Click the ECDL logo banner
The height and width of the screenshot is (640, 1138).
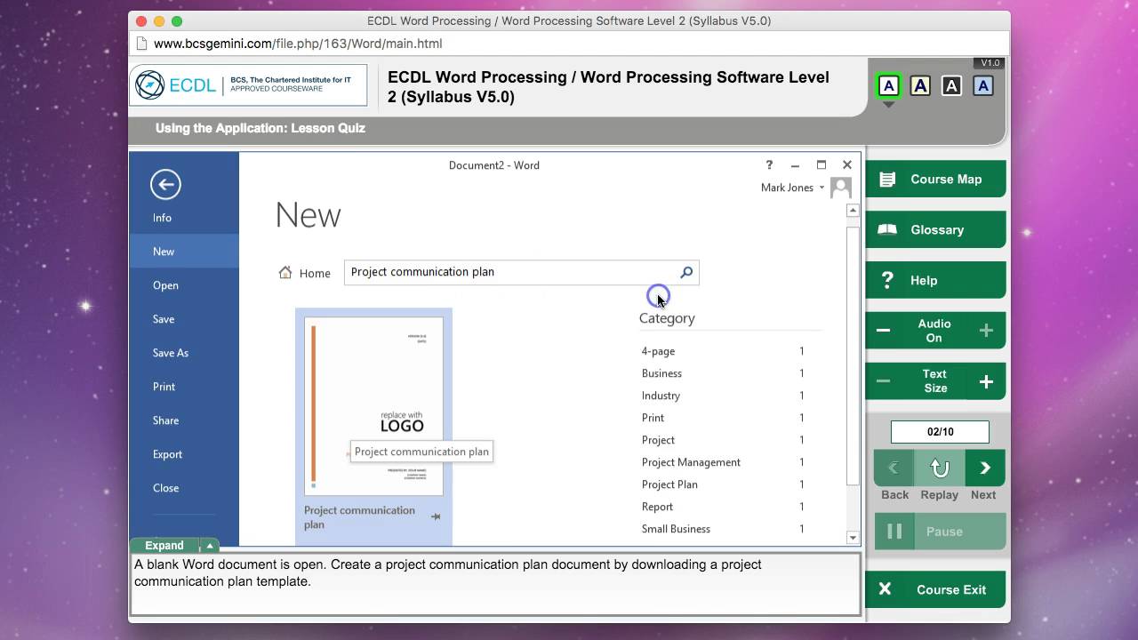(x=248, y=85)
